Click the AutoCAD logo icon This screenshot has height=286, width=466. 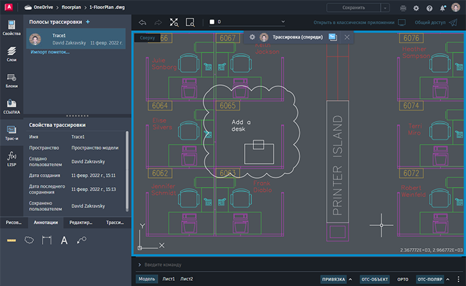coord(9,7)
